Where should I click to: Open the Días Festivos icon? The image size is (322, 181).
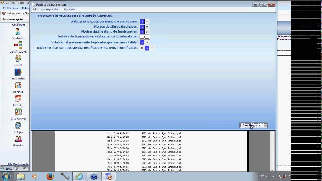coord(18,112)
